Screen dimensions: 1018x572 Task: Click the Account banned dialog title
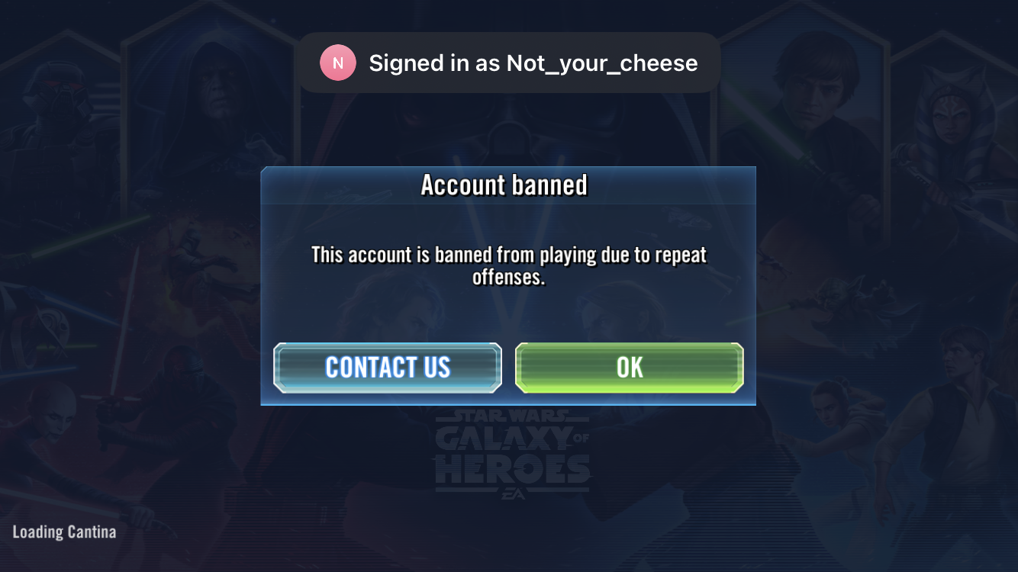[504, 185]
